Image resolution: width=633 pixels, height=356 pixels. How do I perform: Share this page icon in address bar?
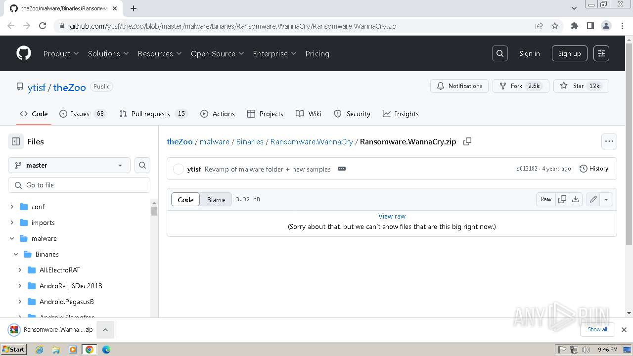(539, 26)
